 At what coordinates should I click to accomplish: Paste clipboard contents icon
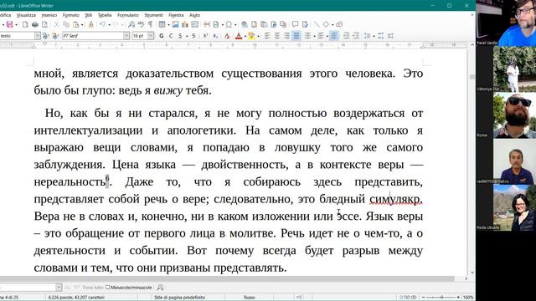coord(75,24)
